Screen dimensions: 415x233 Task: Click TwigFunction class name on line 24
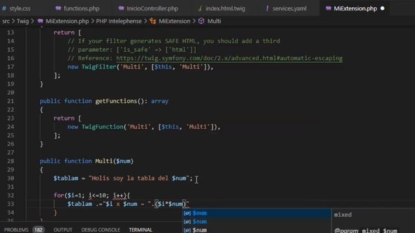tap(102, 127)
